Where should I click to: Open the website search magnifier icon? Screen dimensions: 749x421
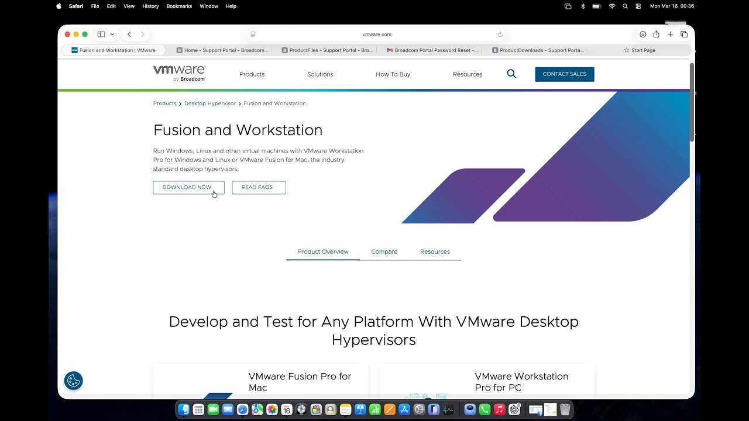pos(511,74)
